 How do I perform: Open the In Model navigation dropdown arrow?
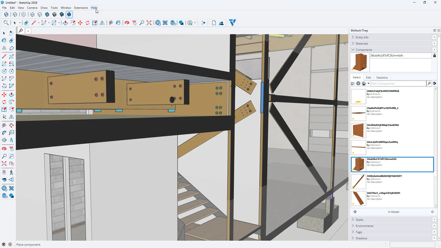(368, 83)
